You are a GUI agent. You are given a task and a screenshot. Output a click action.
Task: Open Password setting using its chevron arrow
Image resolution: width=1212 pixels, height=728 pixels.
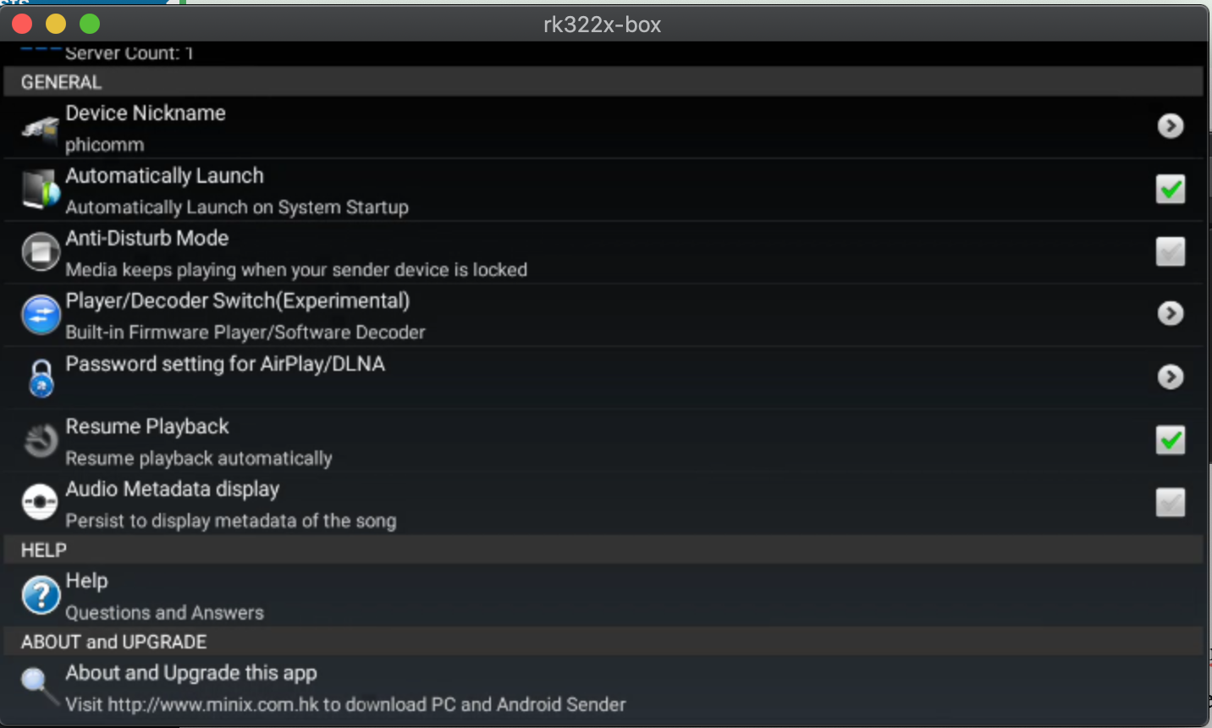(1171, 377)
